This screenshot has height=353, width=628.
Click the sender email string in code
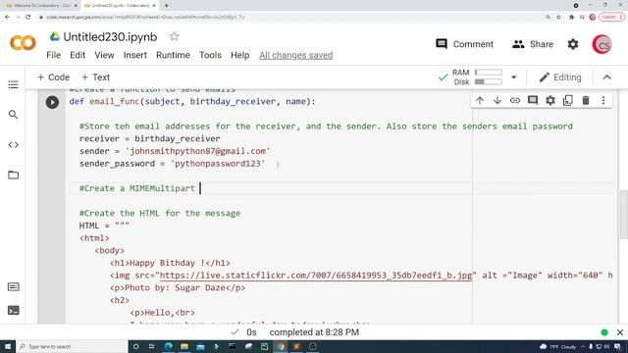tap(198, 151)
